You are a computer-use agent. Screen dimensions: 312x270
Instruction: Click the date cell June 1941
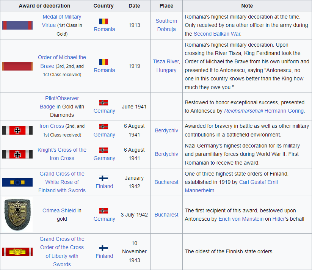tap(134, 107)
